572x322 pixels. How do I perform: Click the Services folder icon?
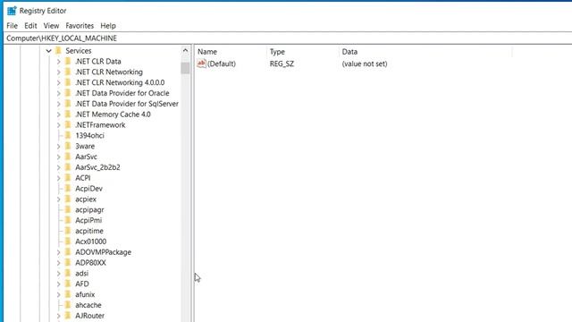(58, 50)
